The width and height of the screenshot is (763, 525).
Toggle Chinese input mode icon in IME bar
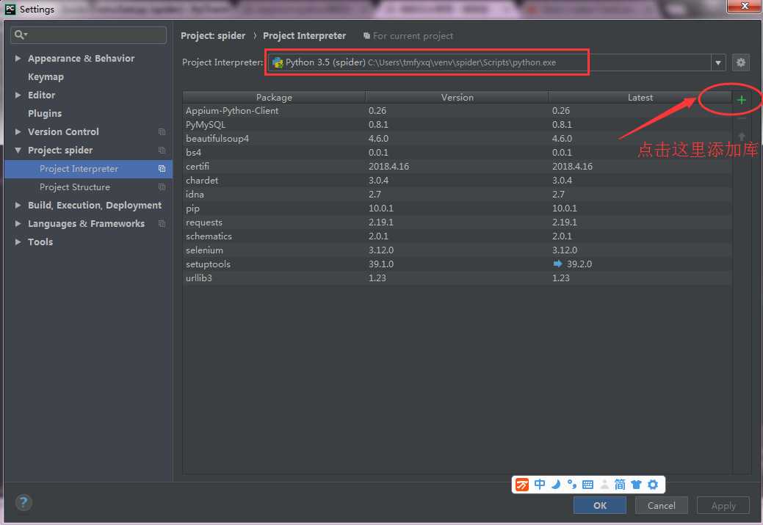pyautogui.click(x=540, y=484)
